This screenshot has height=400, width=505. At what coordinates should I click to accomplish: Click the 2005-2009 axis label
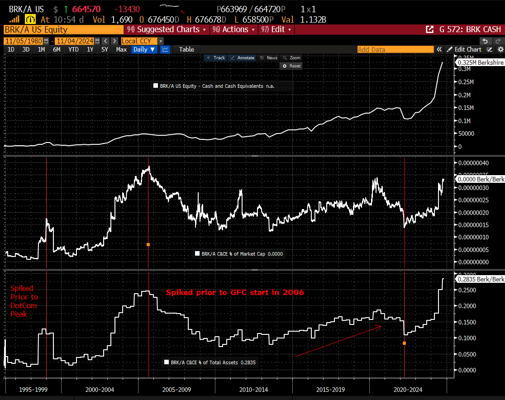point(176,390)
